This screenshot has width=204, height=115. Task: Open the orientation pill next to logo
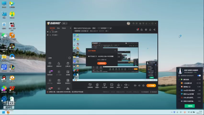(x=65, y=23)
